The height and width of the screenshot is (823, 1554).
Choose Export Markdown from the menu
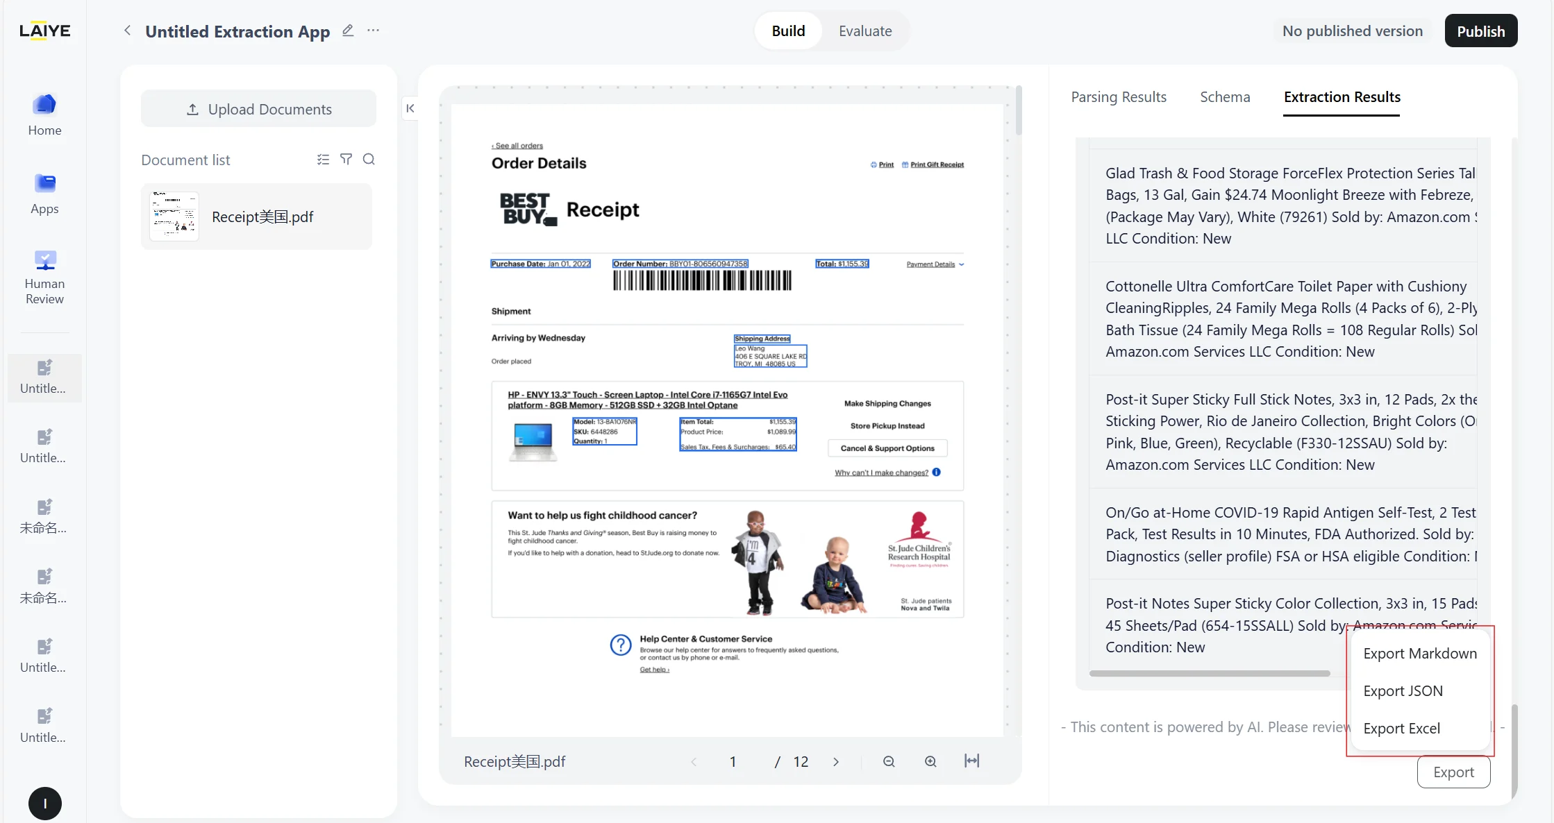tap(1420, 654)
